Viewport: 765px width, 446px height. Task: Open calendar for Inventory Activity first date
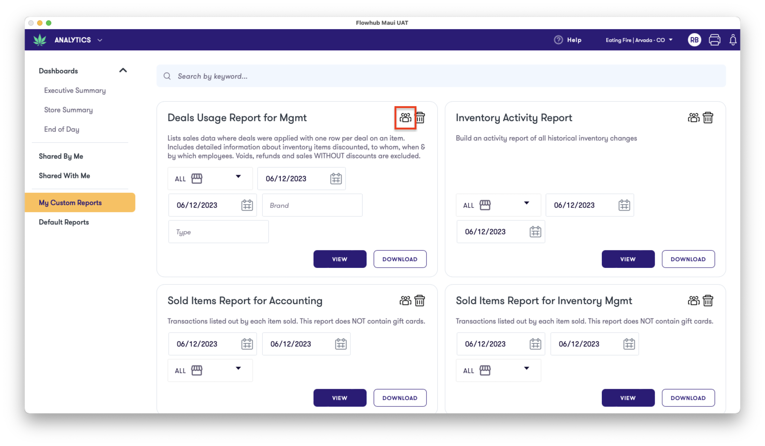click(624, 205)
